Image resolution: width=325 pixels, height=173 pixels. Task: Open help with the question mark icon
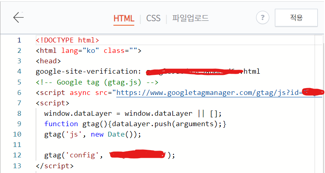pos(262,17)
